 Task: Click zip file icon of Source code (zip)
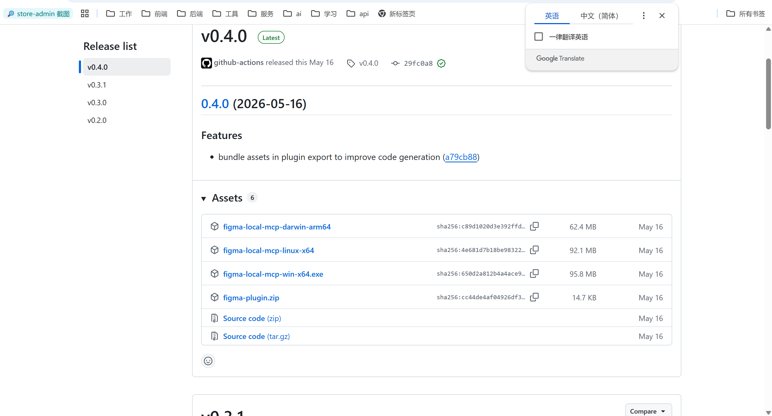[x=214, y=318]
